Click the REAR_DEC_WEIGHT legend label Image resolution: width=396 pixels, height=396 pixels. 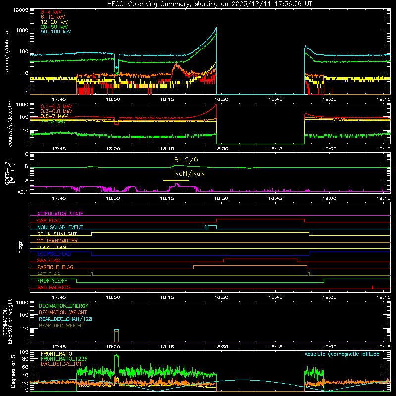(61, 326)
